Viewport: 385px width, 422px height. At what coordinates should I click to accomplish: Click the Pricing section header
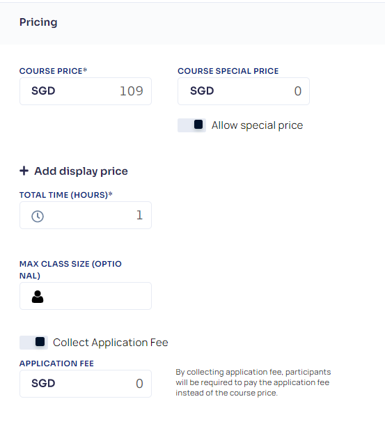[x=38, y=22]
